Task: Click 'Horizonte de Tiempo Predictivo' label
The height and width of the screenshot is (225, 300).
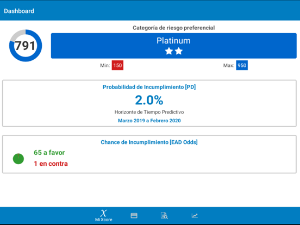Action: tap(149, 112)
